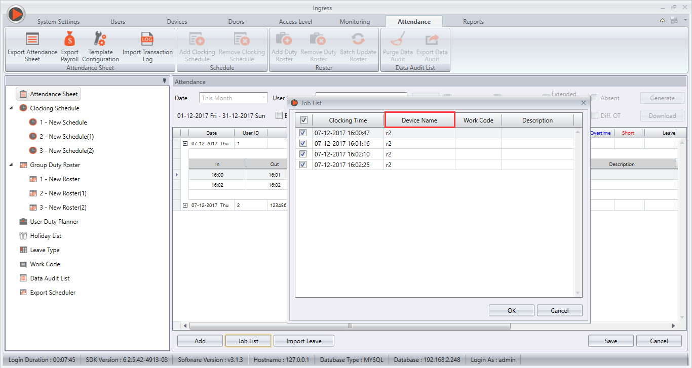Click the Export Payroll money bag icon
Screen dimensions: 692x368
[x=69, y=39]
